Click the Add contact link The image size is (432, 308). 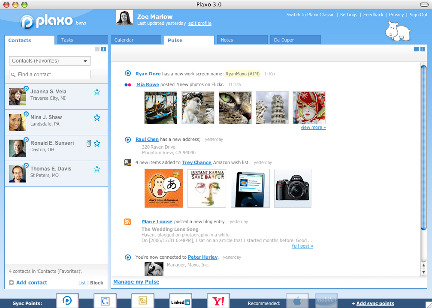coord(32,282)
